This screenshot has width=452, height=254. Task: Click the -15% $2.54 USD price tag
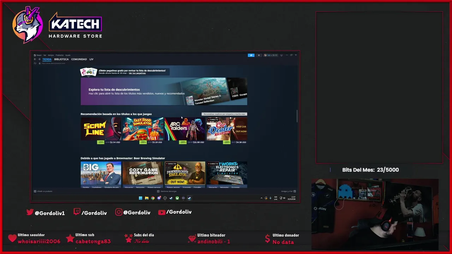coord(109,142)
